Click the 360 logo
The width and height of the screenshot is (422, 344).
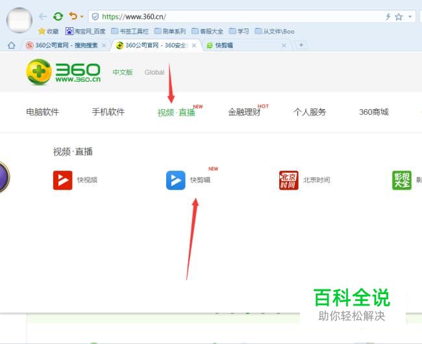coord(64,72)
